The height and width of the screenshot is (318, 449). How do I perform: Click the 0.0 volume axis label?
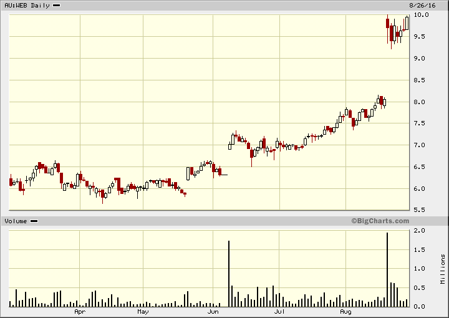click(419, 307)
